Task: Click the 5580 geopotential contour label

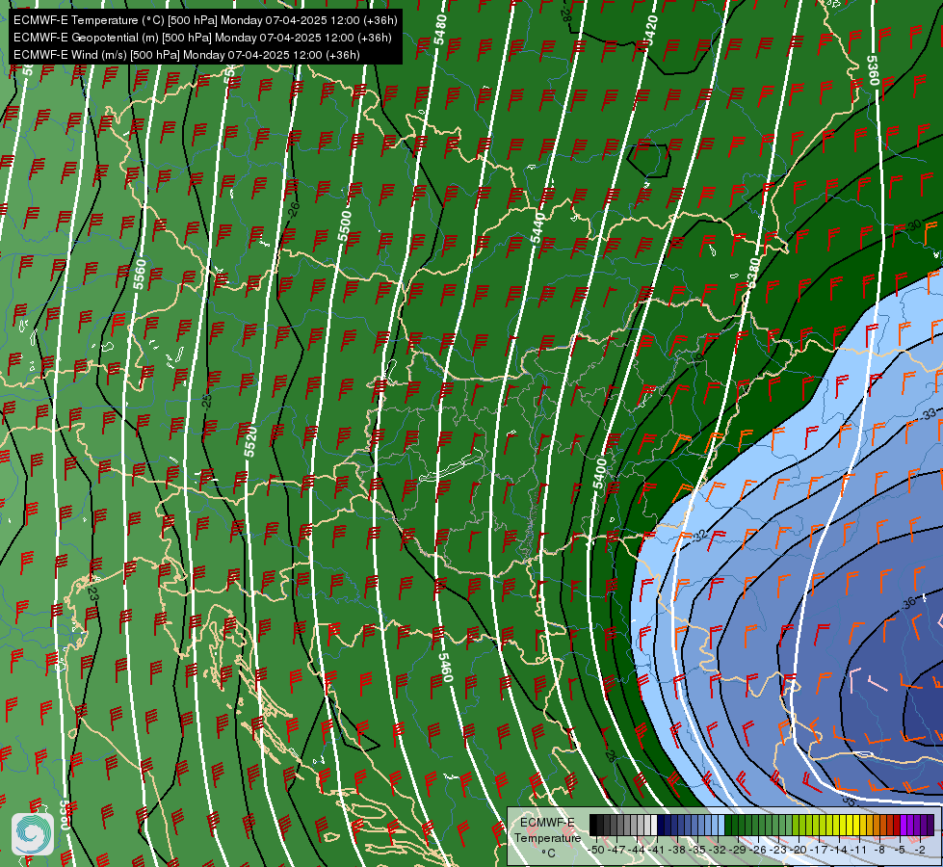Action: click(x=65, y=814)
